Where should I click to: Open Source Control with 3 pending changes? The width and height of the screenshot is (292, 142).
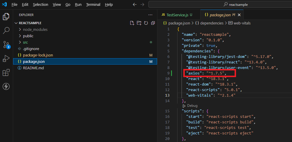click(x=6, y=45)
